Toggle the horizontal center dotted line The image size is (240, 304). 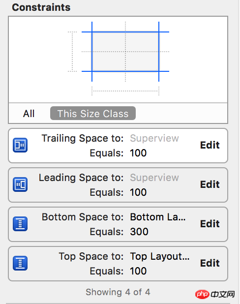[125, 52]
